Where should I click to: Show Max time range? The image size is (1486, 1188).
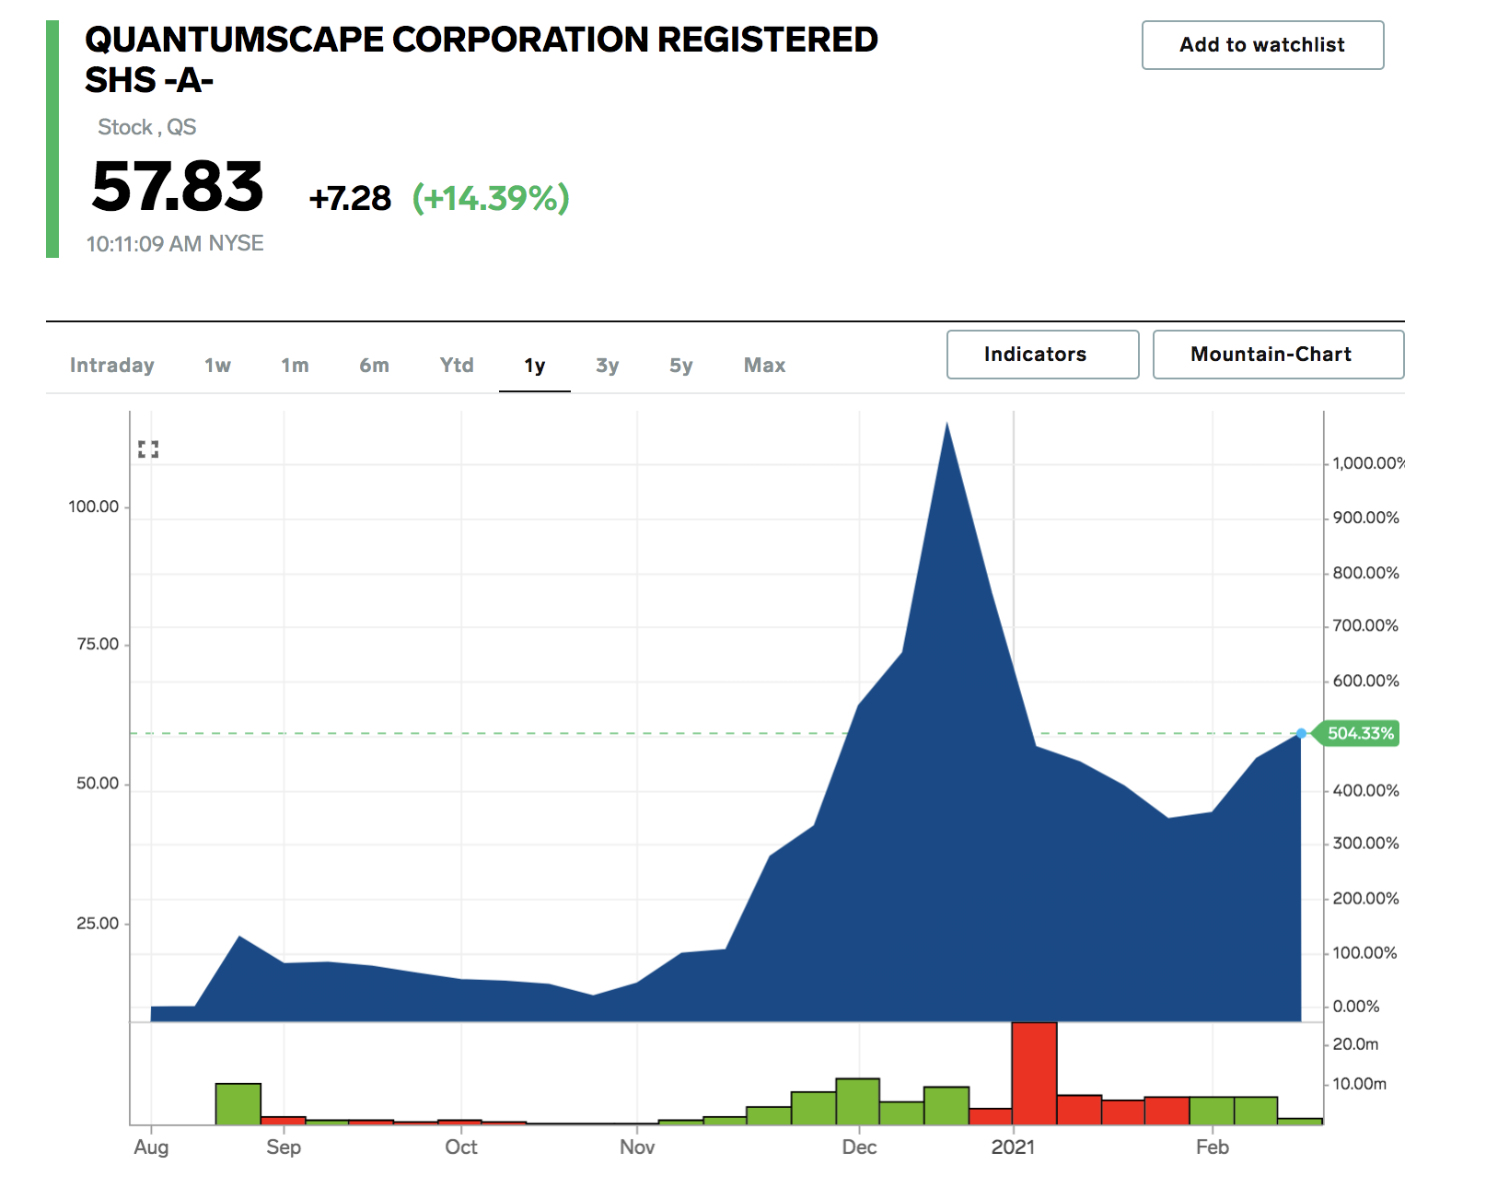coord(764,366)
